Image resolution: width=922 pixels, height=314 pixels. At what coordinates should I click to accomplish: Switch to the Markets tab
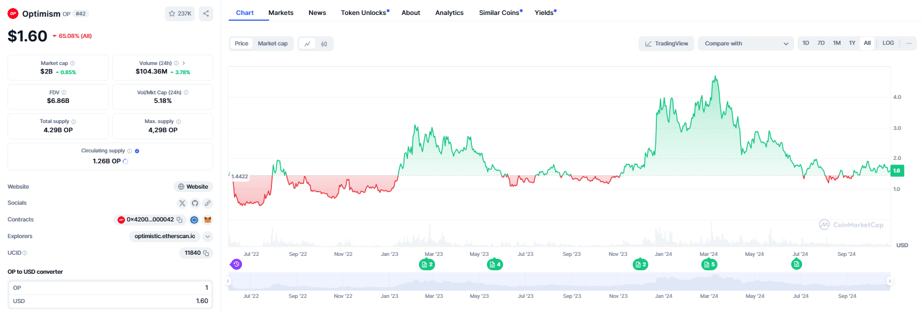281,13
